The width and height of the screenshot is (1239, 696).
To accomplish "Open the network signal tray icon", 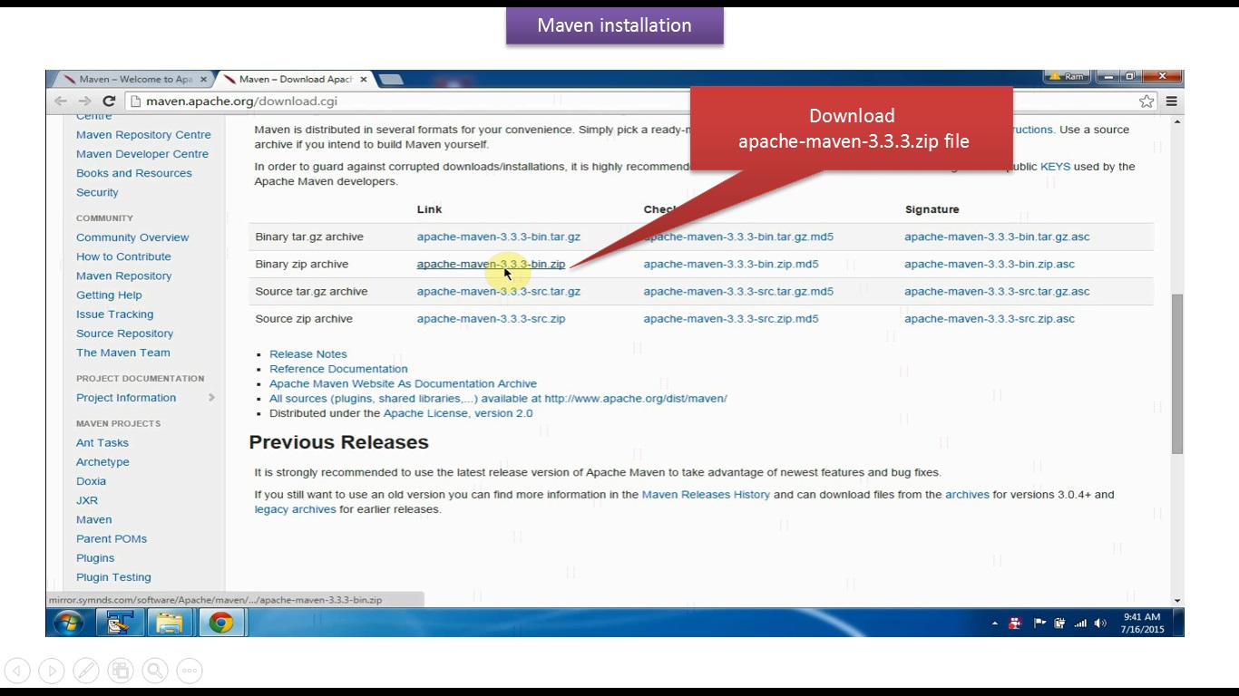I will coord(1080,623).
